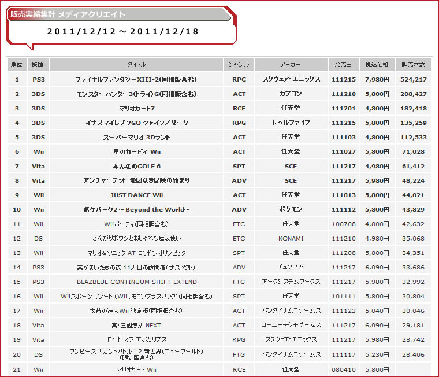Screen dimensions: 439x377
Task: Select the イナズマイレブンGO シャイン/ダーク title
Action: 137,123
